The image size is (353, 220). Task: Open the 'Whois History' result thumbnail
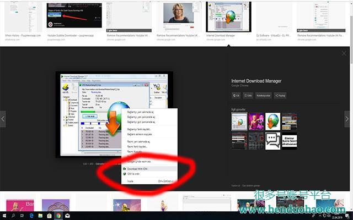(23, 17)
